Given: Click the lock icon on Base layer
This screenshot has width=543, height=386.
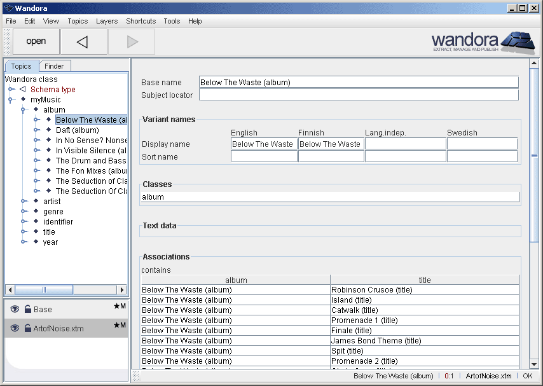Looking at the screenshot, I should tap(28, 310).
